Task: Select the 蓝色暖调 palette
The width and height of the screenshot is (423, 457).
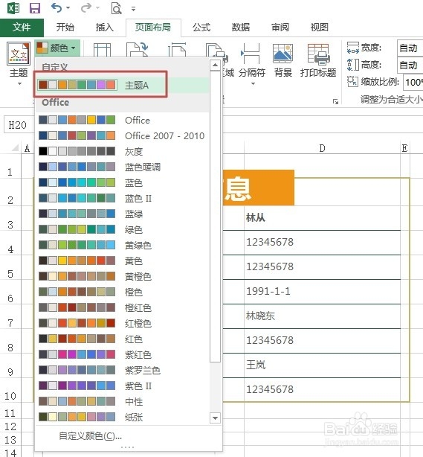Action: pos(122,167)
